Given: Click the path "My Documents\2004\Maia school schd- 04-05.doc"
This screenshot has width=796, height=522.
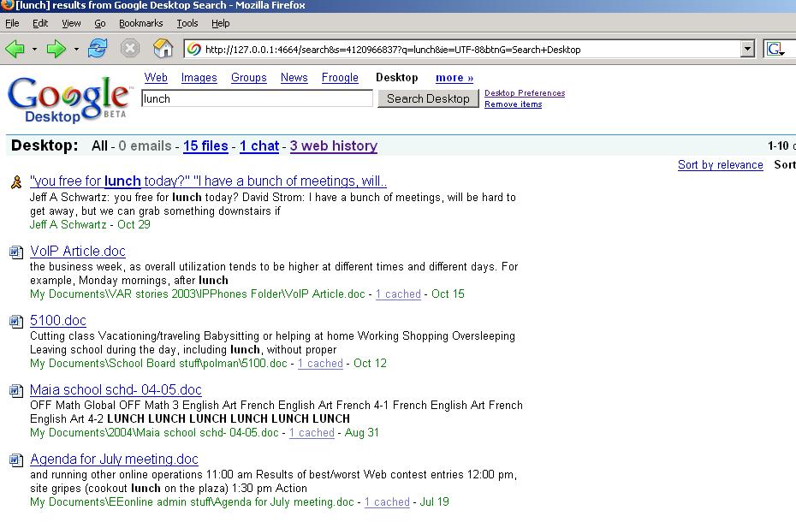Looking at the screenshot, I should pyautogui.click(x=154, y=433).
